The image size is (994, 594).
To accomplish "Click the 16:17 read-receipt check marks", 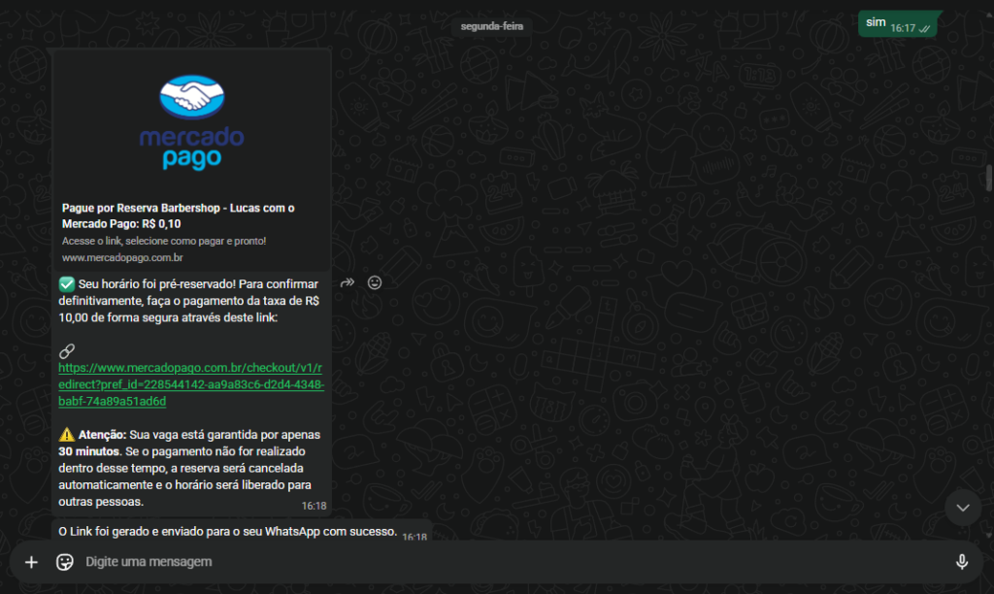I will tap(924, 28).
